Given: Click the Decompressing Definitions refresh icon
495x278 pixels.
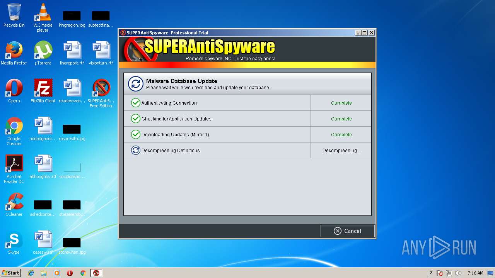Looking at the screenshot, I should (135, 151).
